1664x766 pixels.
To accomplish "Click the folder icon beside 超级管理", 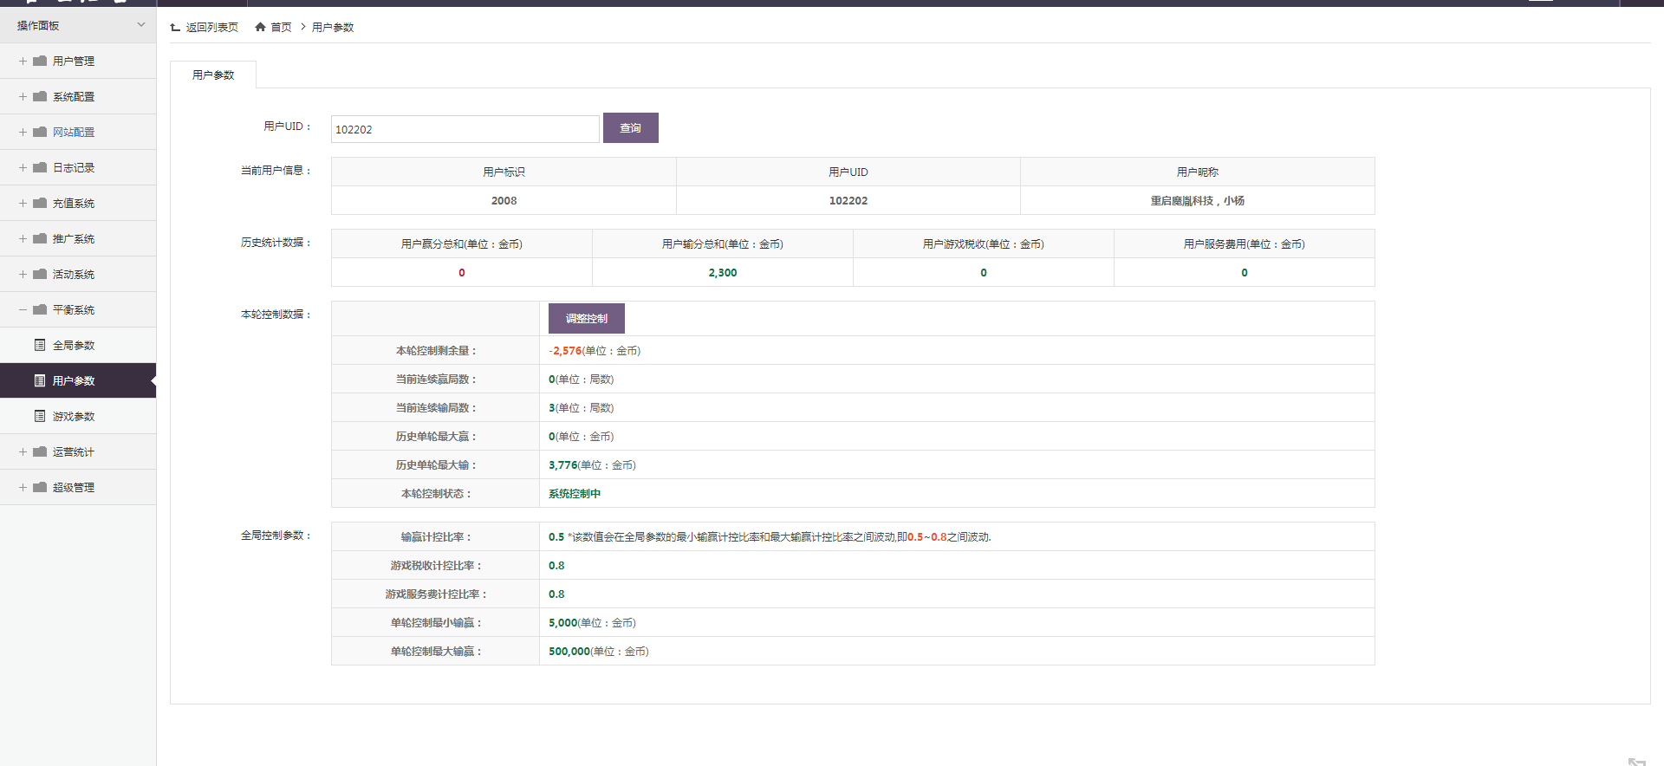I will [40, 487].
